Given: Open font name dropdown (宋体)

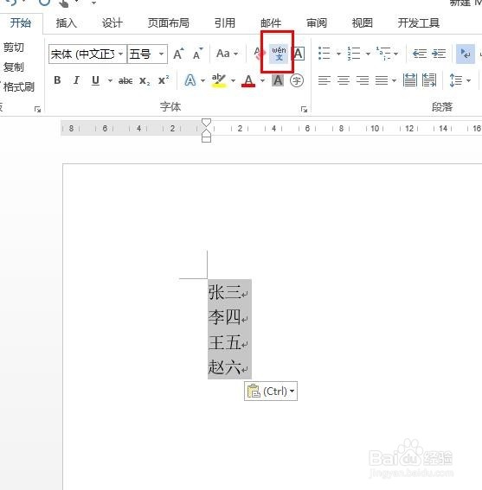Looking at the screenshot, I should [x=121, y=54].
